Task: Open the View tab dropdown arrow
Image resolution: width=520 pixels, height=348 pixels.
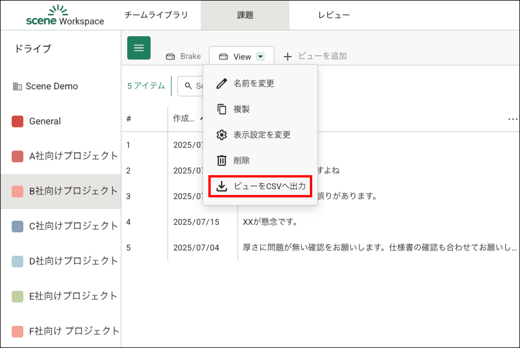Action: point(260,56)
